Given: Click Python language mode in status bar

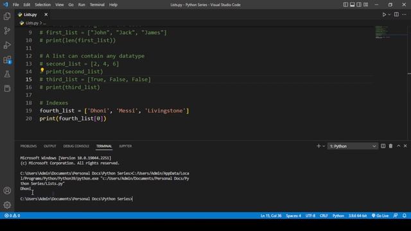Looking at the screenshot, I should coord(338,216).
